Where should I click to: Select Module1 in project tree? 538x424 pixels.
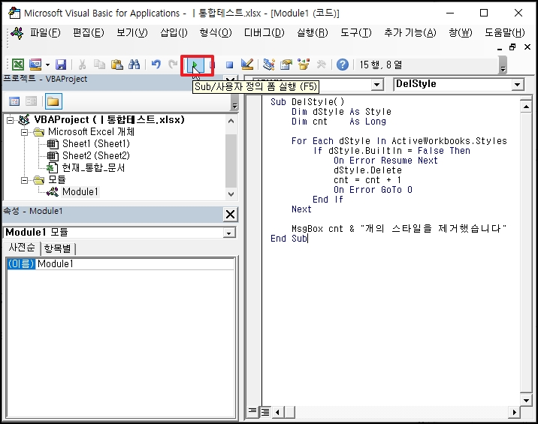80,191
